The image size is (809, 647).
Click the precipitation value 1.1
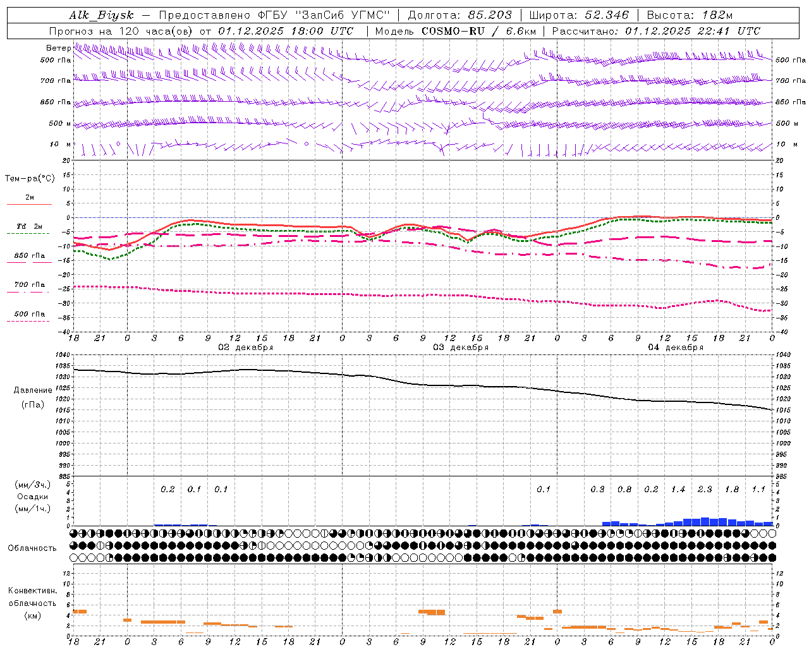pos(758,490)
